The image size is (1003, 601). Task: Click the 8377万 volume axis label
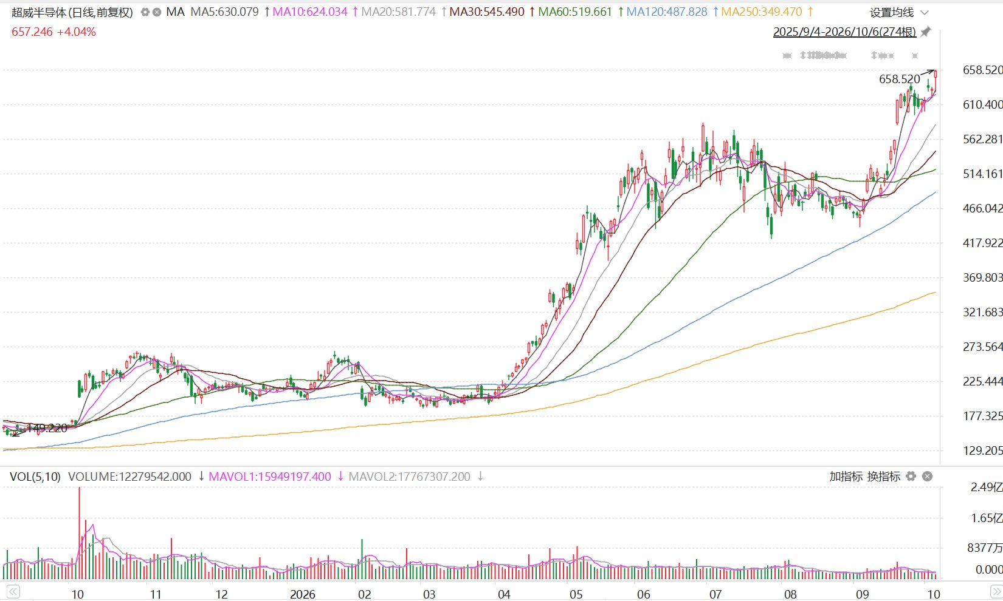click(x=985, y=548)
